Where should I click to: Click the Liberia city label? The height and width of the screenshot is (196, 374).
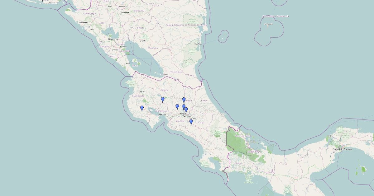[x=141, y=92]
